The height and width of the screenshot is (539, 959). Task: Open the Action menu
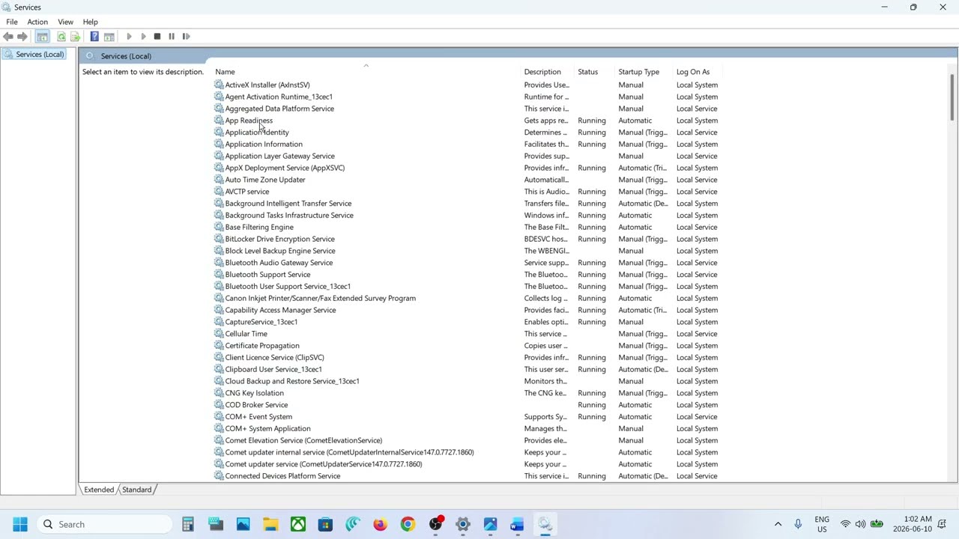(37, 22)
